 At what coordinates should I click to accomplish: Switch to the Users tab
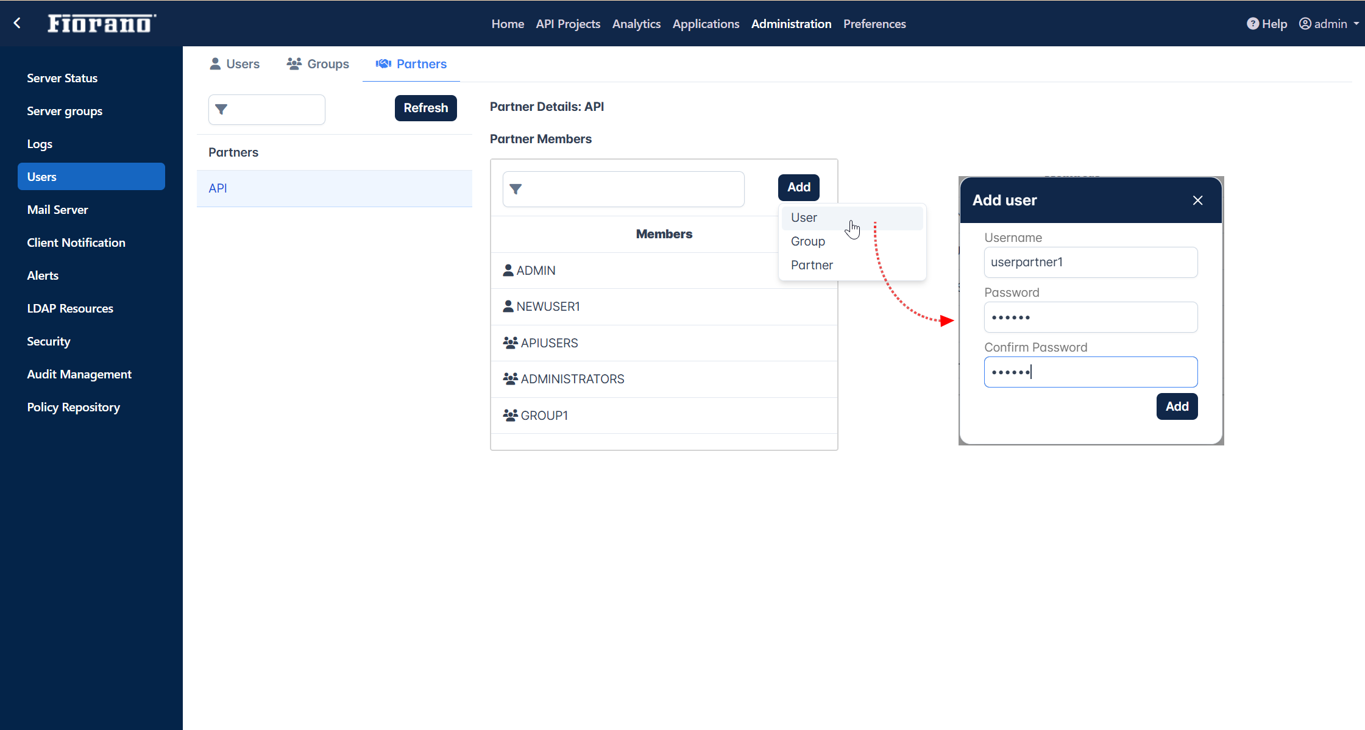coord(235,64)
